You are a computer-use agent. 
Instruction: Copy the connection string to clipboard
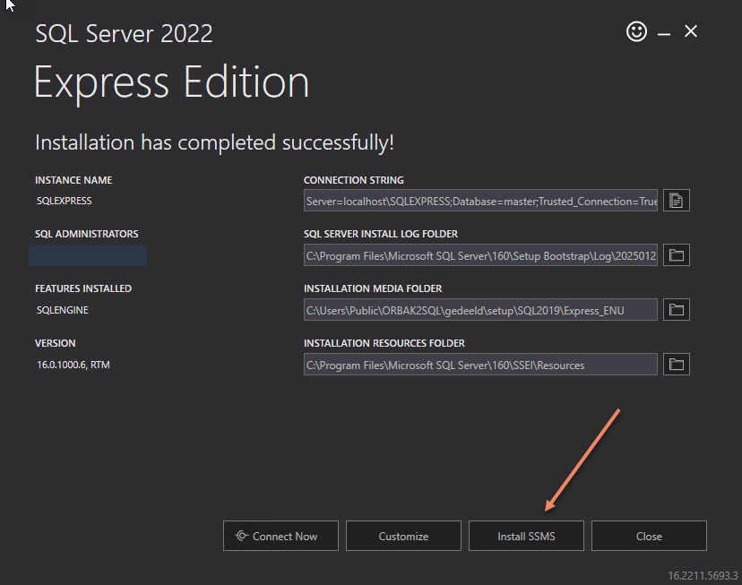[x=677, y=201]
